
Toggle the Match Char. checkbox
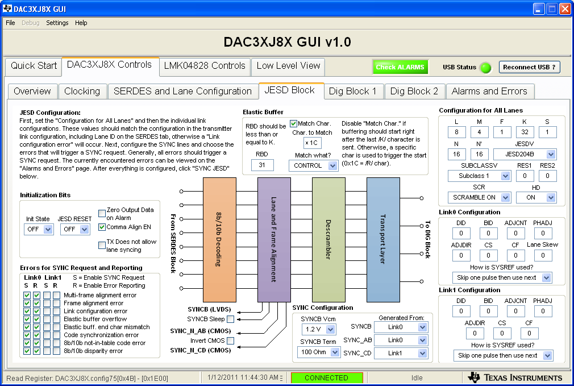(293, 123)
